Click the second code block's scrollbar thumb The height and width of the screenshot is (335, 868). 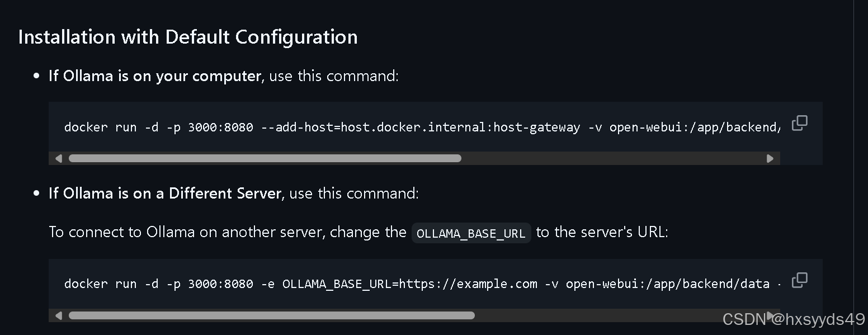click(271, 315)
